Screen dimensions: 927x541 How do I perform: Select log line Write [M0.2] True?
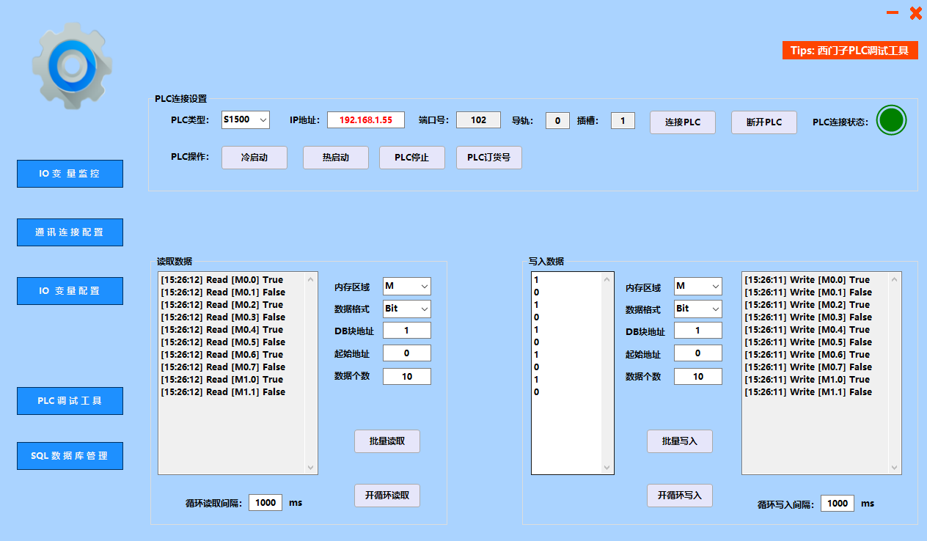807,305
